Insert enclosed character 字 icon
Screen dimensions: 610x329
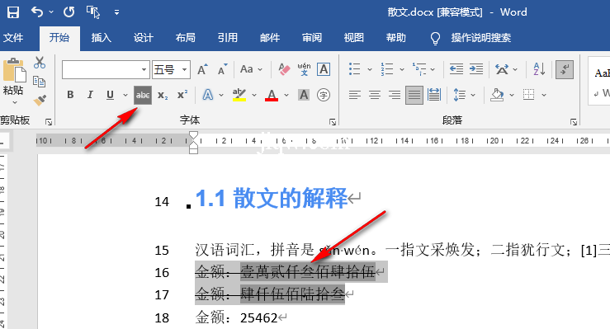tap(324, 95)
